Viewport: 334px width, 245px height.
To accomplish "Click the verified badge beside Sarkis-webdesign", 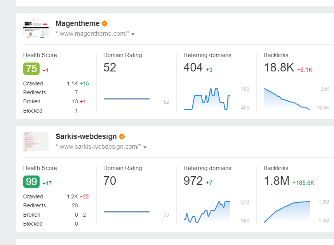I will tap(121, 136).
